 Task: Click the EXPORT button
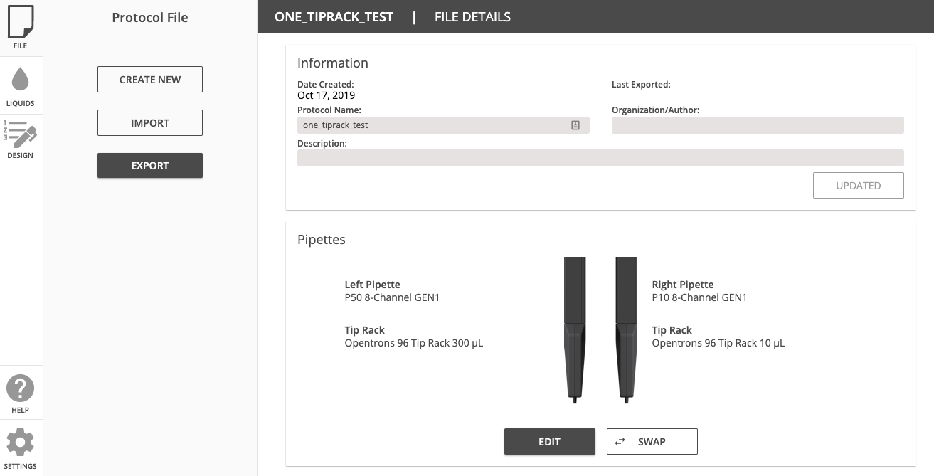(150, 166)
